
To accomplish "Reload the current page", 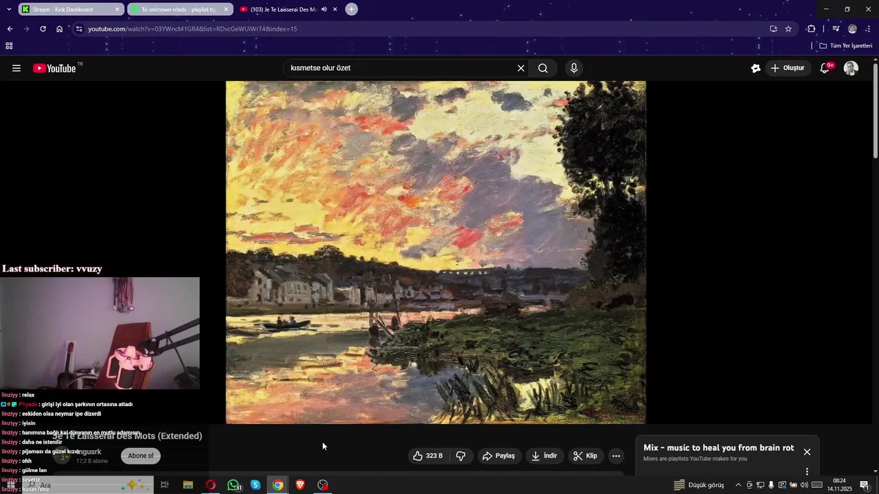I will (43, 29).
